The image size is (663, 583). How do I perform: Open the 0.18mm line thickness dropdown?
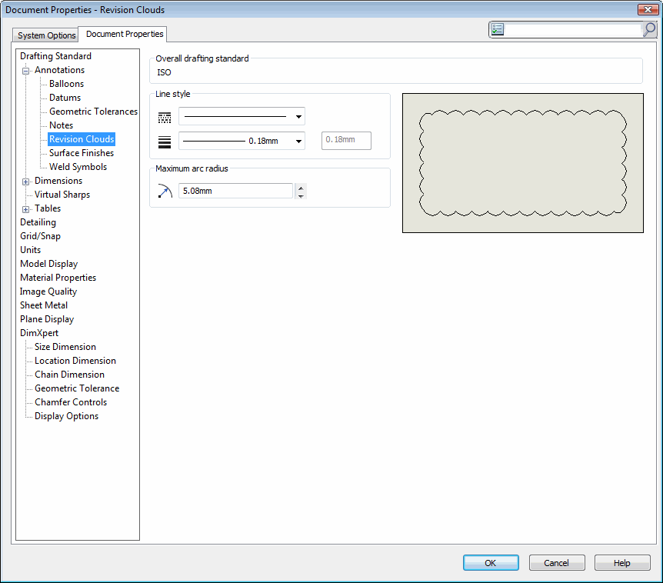[x=242, y=141]
